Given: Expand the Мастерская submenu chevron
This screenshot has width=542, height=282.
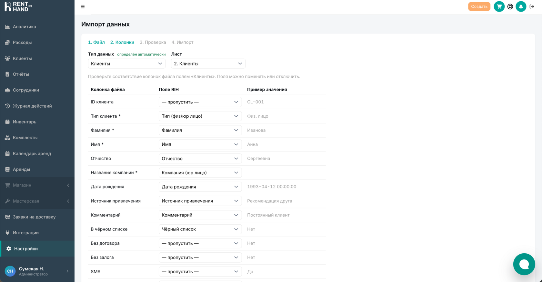Looking at the screenshot, I should [x=68, y=201].
